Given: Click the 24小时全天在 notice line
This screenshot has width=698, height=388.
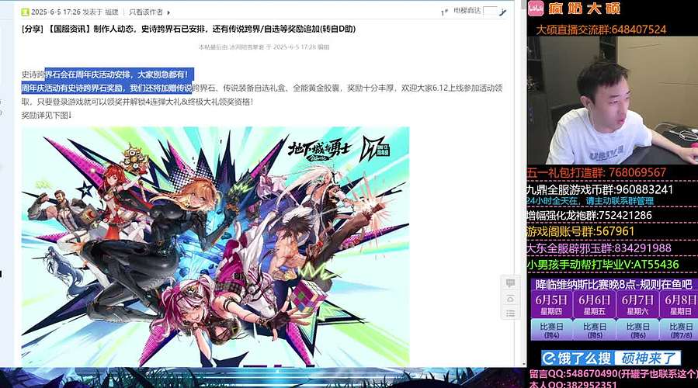Looking at the screenshot, I should (x=590, y=201).
